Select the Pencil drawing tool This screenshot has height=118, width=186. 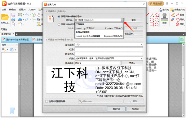pos(173,15)
